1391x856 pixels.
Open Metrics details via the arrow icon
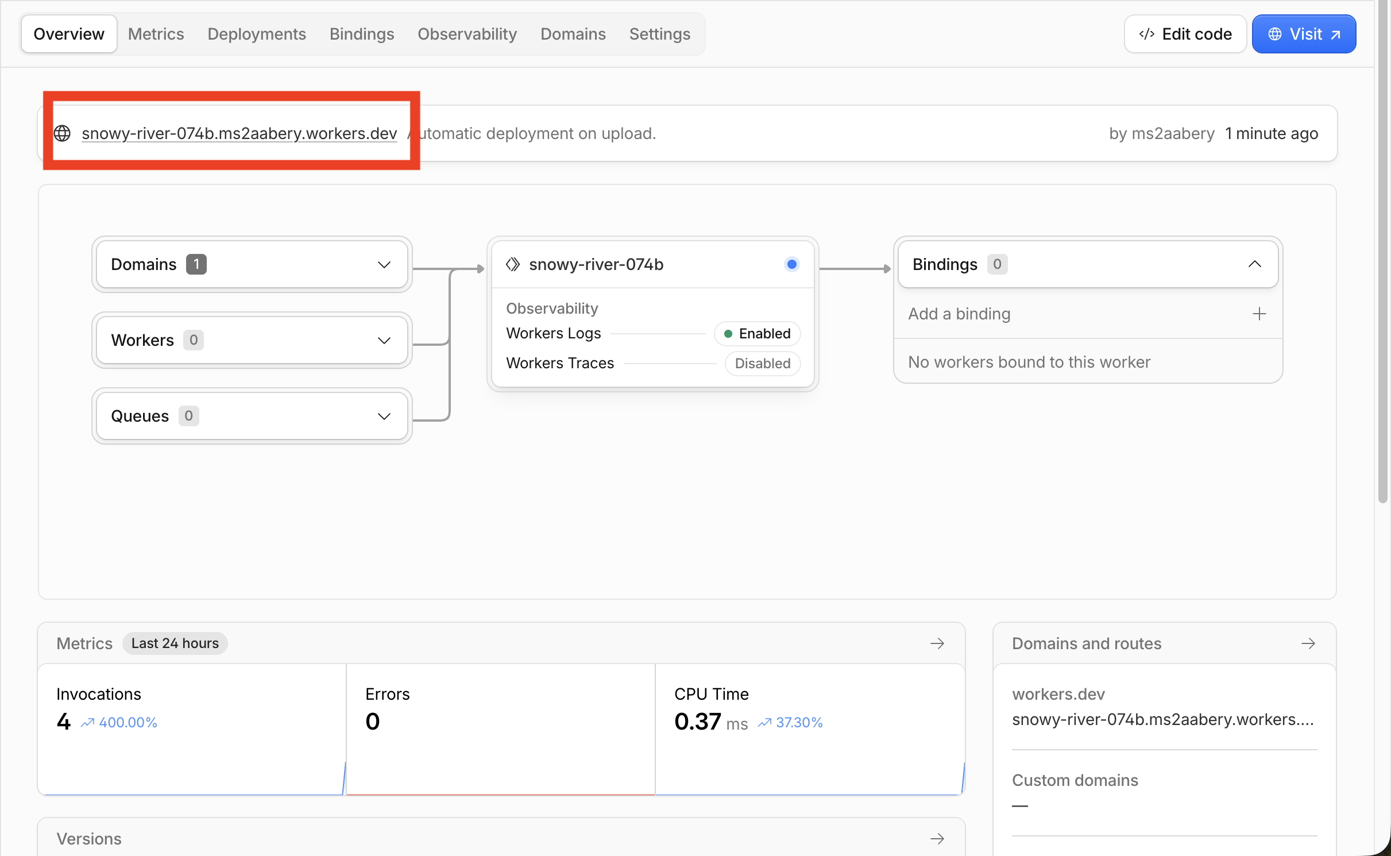(937, 643)
